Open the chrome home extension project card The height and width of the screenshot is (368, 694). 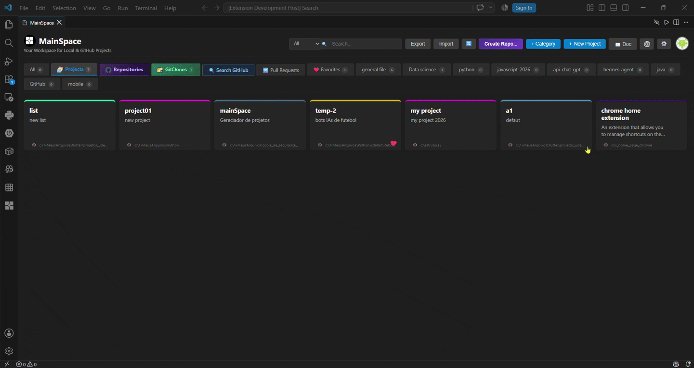click(x=641, y=125)
